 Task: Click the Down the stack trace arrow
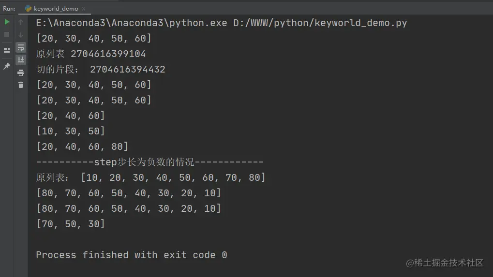(21, 35)
